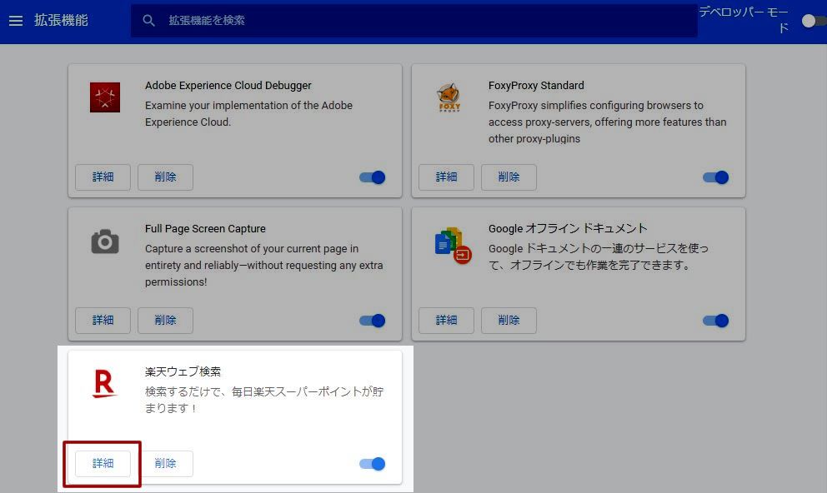Open 詳細 for Google オフライン ドキュメント
This screenshot has width=827, height=493.
[446, 321]
